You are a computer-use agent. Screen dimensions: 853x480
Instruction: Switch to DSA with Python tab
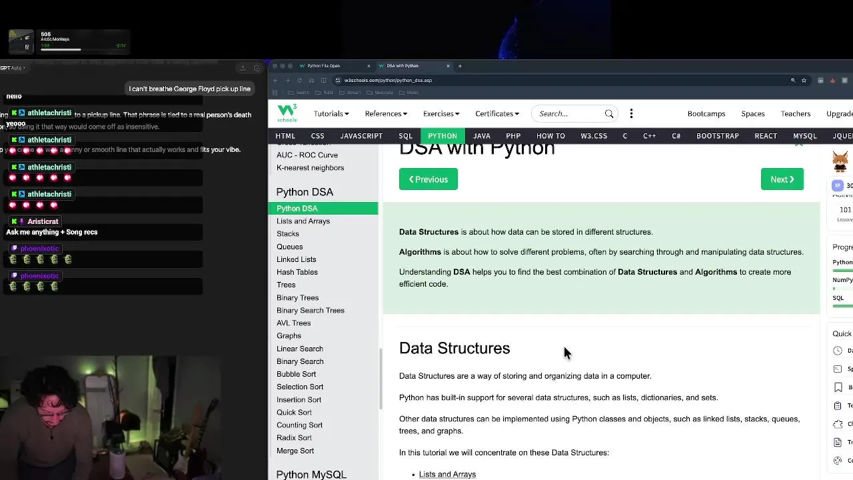413,66
